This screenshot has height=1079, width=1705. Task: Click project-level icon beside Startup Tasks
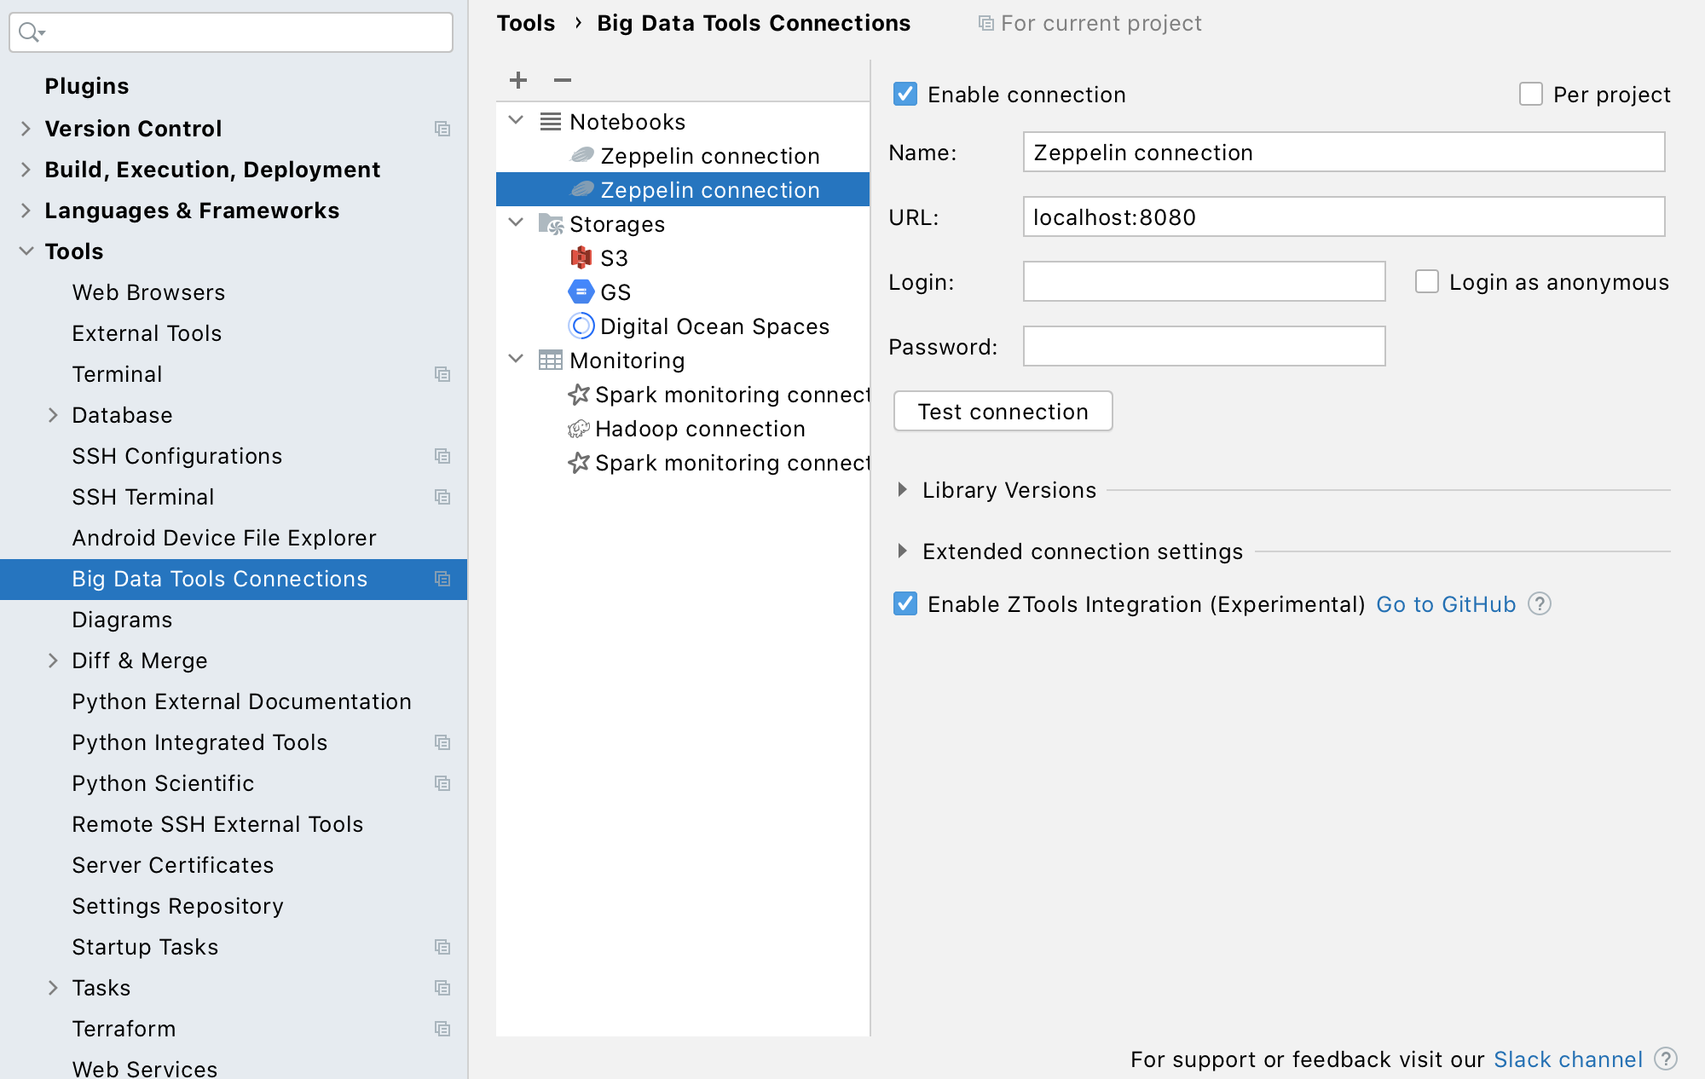pos(442,947)
